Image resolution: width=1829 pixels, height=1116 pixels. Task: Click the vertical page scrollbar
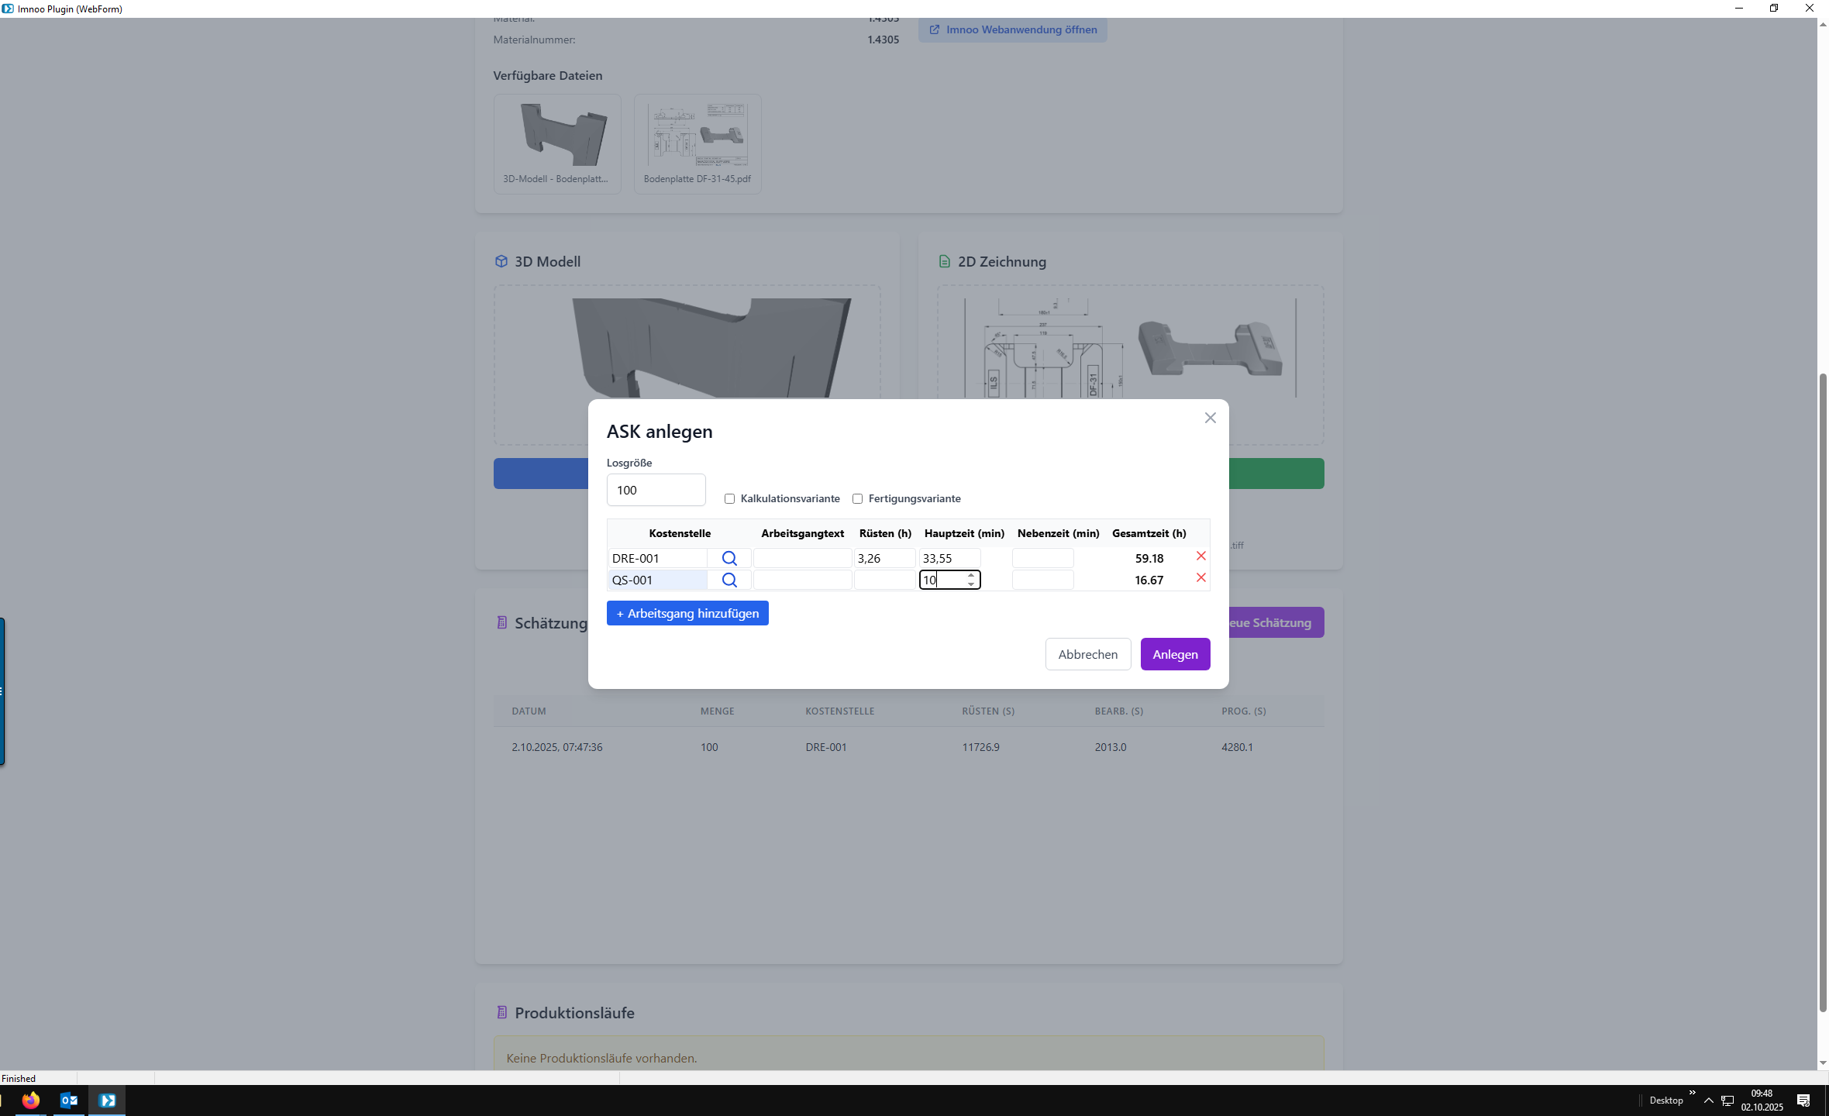click(1823, 690)
